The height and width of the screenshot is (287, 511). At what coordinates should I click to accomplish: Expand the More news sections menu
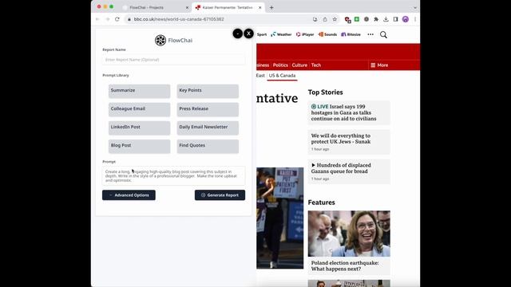click(379, 65)
